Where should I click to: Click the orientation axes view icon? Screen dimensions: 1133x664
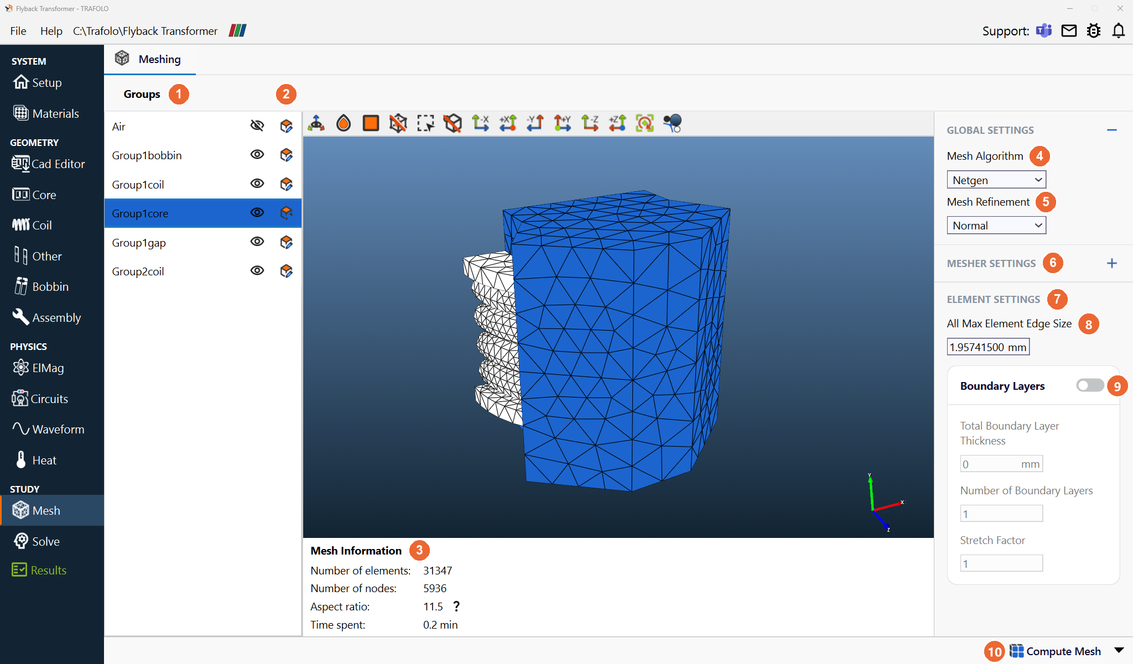pos(316,123)
